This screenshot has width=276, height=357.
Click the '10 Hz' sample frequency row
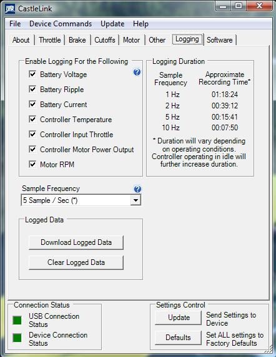point(170,128)
